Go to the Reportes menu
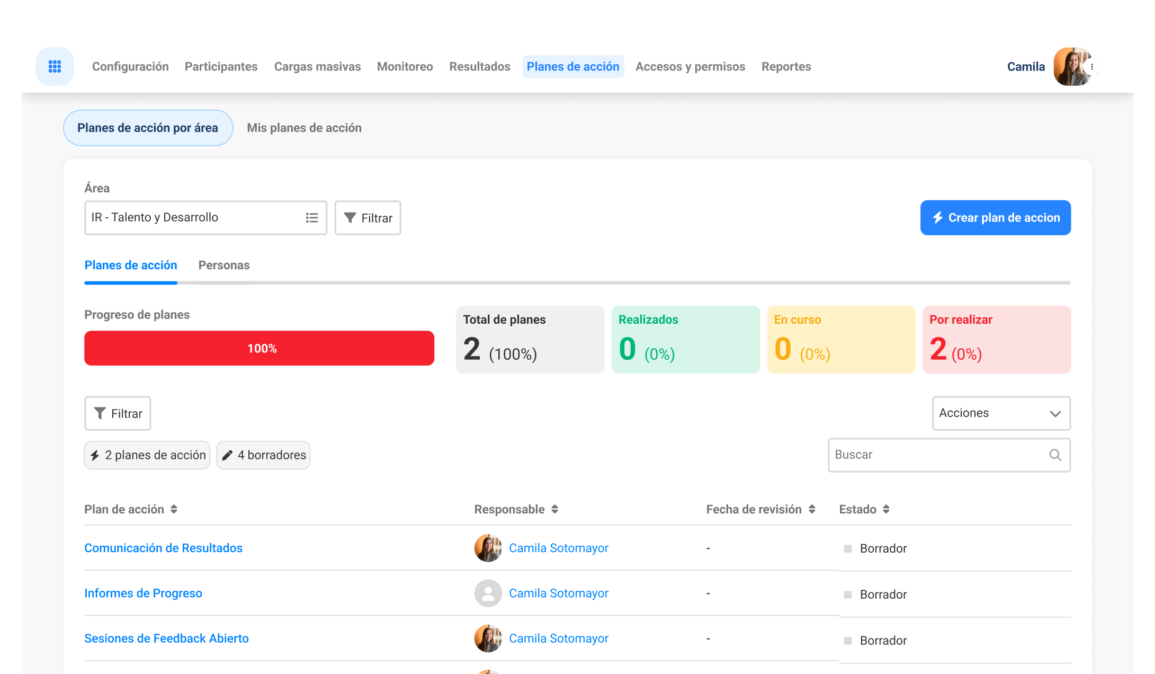The height and width of the screenshot is (674, 1155). click(x=786, y=67)
